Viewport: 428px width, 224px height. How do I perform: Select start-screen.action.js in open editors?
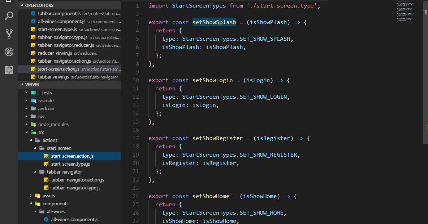tap(69, 69)
